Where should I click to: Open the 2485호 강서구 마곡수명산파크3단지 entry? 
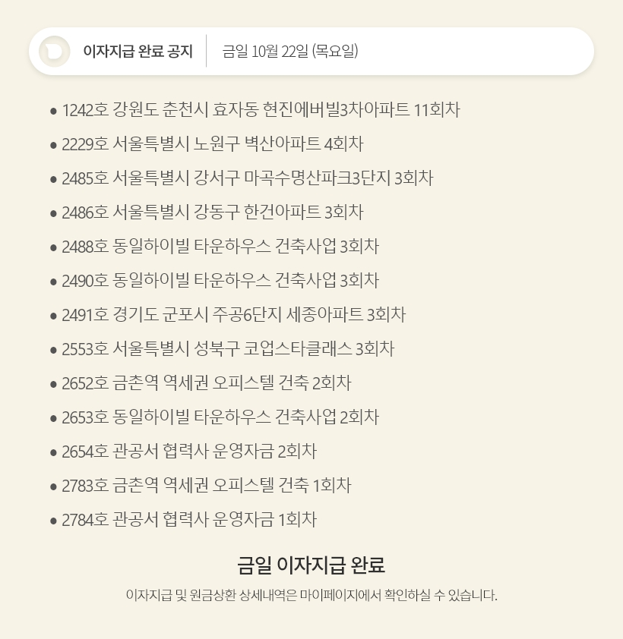click(x=248, y=178)
